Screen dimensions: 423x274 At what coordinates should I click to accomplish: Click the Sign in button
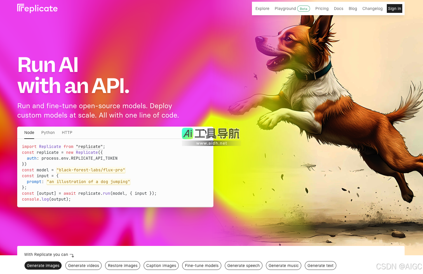[x=394, y=9]
